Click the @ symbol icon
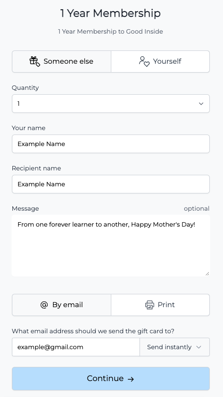 pos(44,305)
